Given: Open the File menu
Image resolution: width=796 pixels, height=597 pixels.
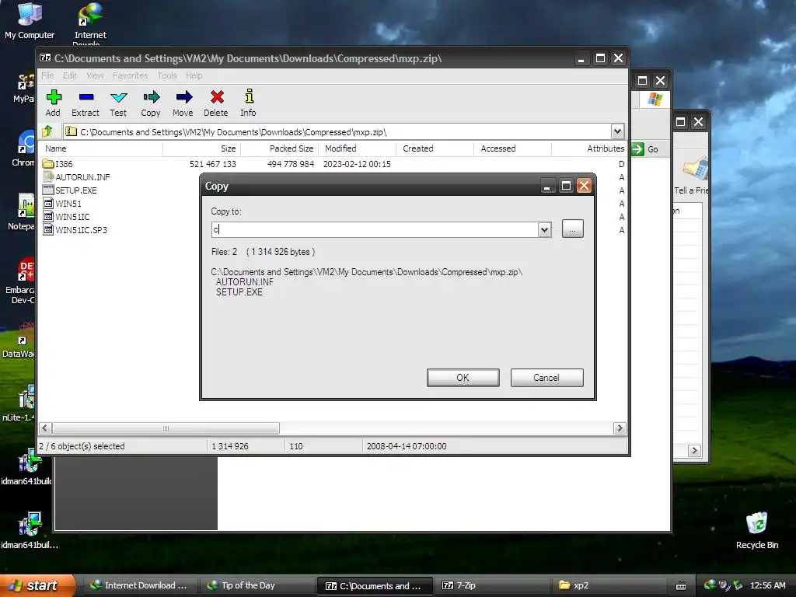Looking at the screenshot, I should 47,75.
